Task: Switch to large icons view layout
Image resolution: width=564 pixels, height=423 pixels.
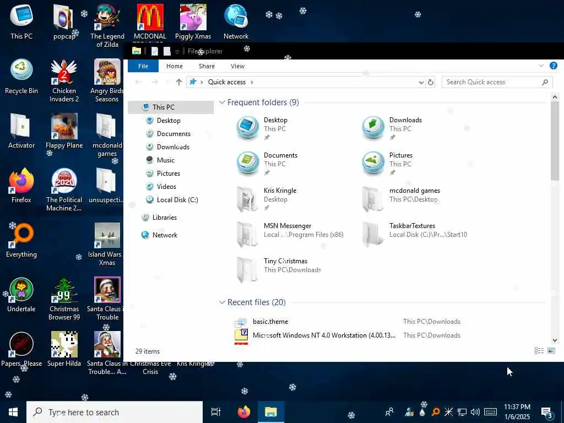Action: click(551, 351)
